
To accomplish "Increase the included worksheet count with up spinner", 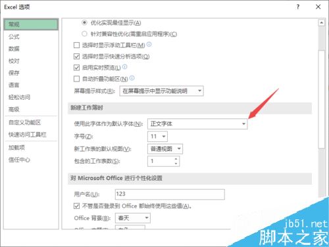I will tap(176, 159).
